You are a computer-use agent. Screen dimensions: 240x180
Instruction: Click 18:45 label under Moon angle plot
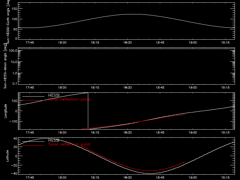click(160, 87)
